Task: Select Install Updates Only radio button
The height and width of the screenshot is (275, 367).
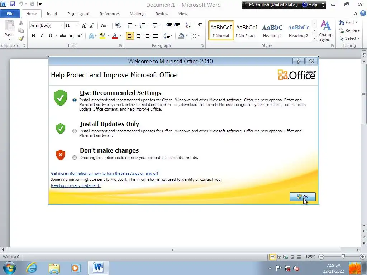Action: pyautogui.click(x=75, y=131)
